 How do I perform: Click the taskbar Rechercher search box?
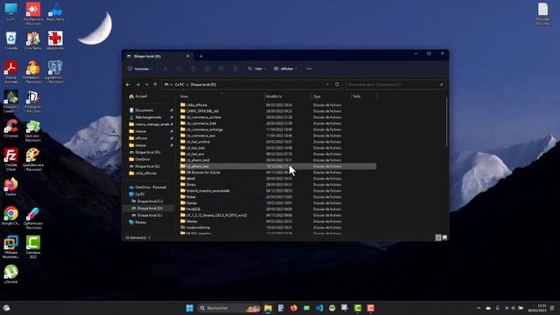coord(229,308)
